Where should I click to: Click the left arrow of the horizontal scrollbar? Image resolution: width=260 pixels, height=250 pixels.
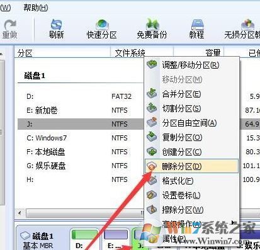(20, 213)
